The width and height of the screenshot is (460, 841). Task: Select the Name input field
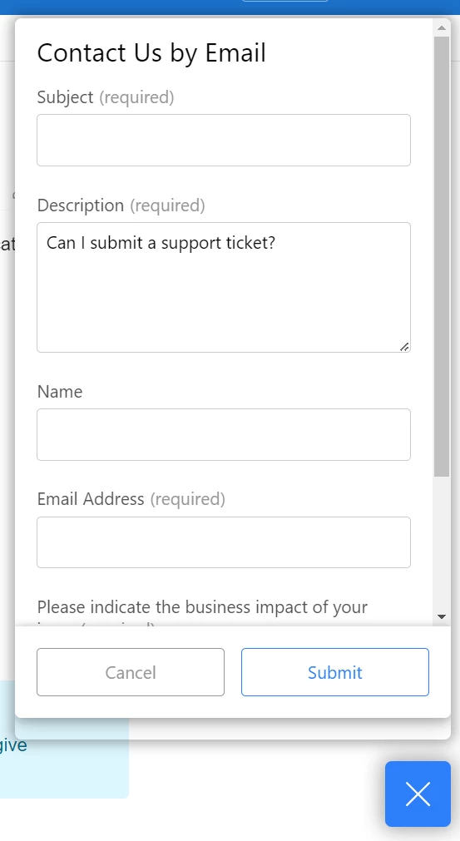224,434
